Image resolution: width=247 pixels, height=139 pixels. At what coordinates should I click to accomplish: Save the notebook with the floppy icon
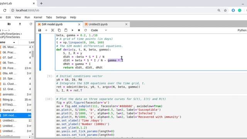coord(39,30)
